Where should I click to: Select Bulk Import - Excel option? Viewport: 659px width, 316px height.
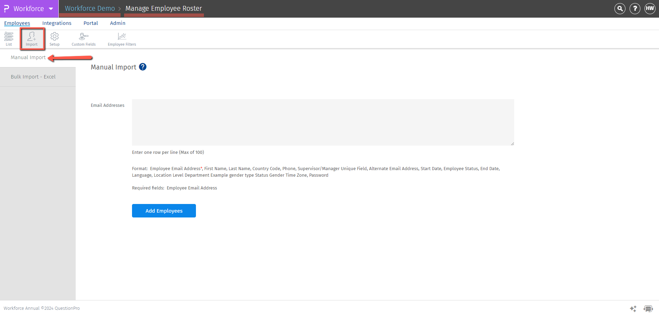point(33,77)
